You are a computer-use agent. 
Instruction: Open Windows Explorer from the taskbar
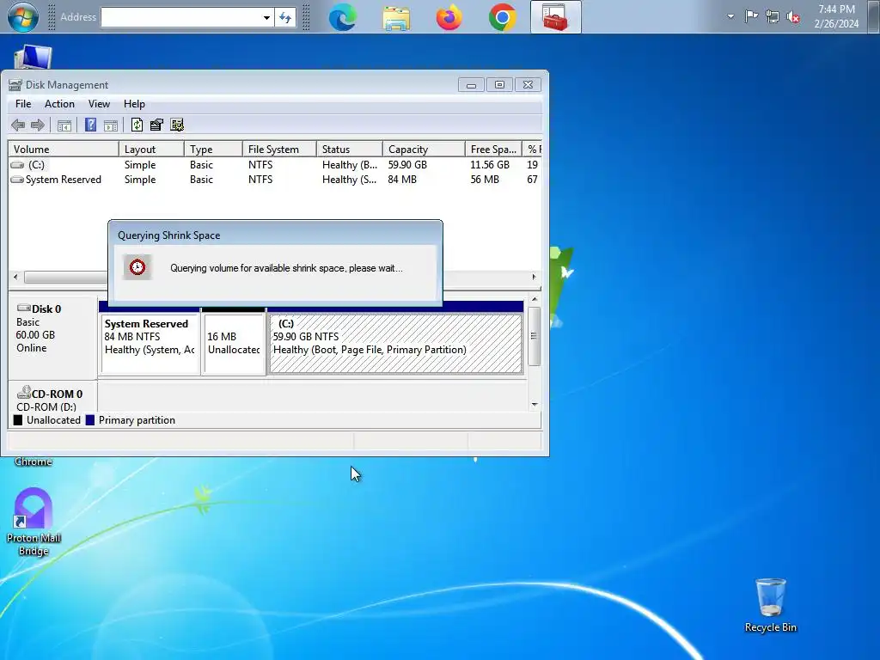point(396,17)
